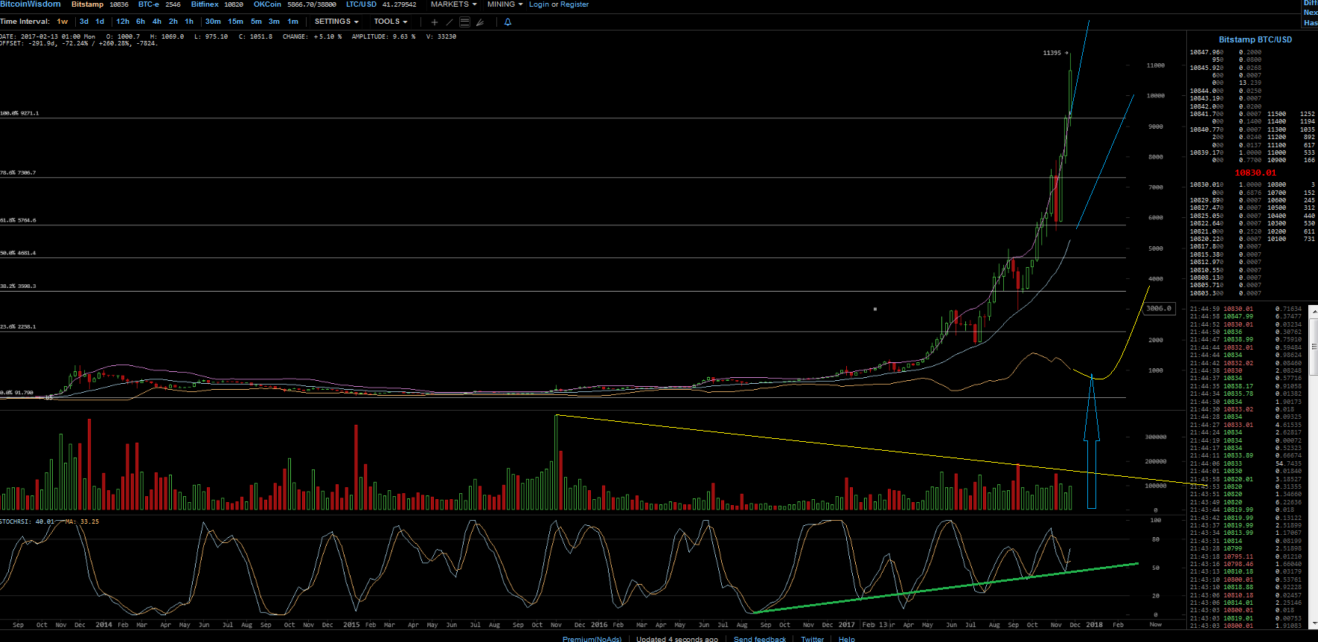Click the 23.6% 2258.1 Fibonacci level label
Screen dimensions: 1318x642
tap(18, 327)
